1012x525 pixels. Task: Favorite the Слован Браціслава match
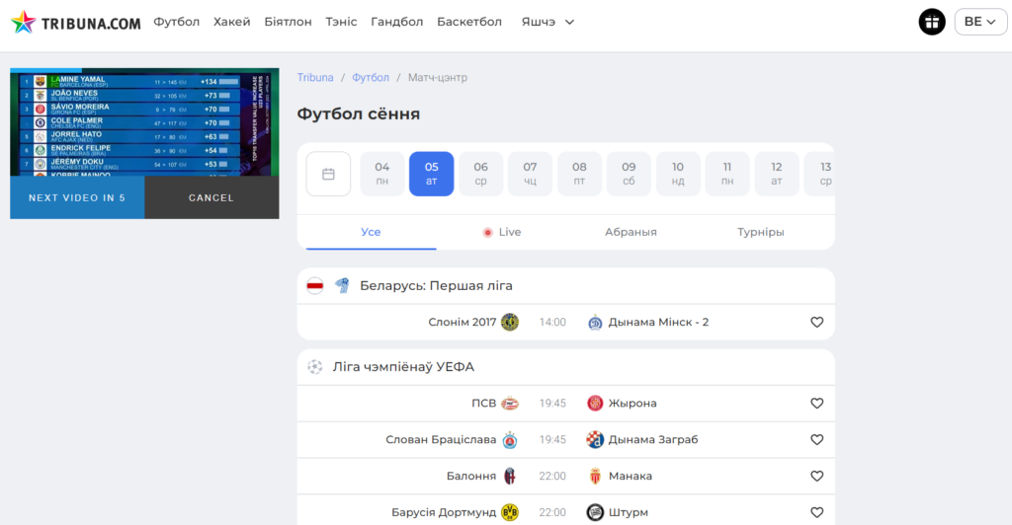817,439
